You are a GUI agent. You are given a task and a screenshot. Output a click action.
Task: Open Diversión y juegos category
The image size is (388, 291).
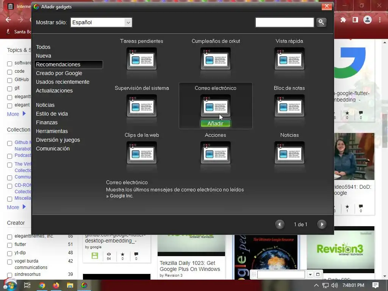pyautogui.click(x=58, y=140)
